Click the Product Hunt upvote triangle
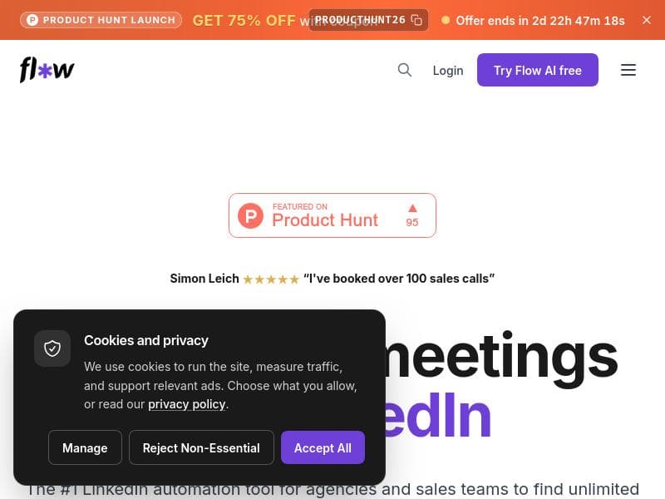This screenshot has height=499, width=665. 412,208
